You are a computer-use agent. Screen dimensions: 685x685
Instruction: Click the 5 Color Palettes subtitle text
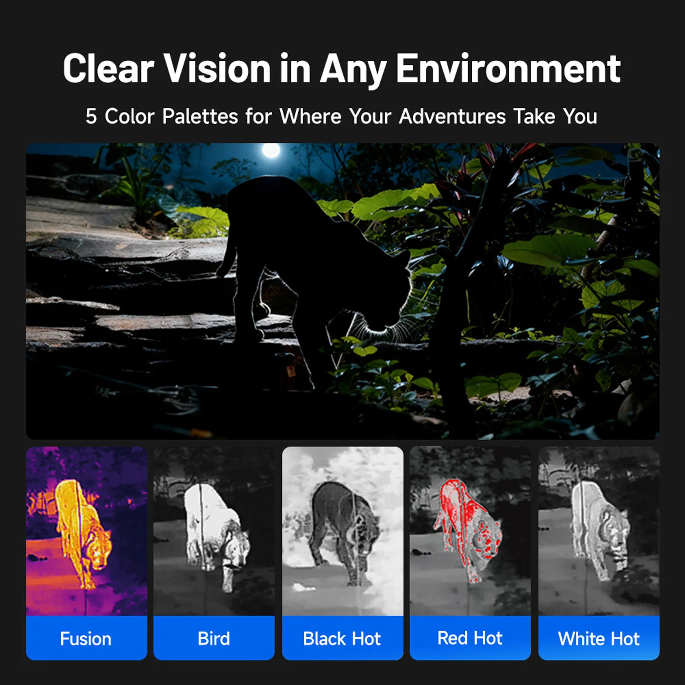click(x=342, y=116)
